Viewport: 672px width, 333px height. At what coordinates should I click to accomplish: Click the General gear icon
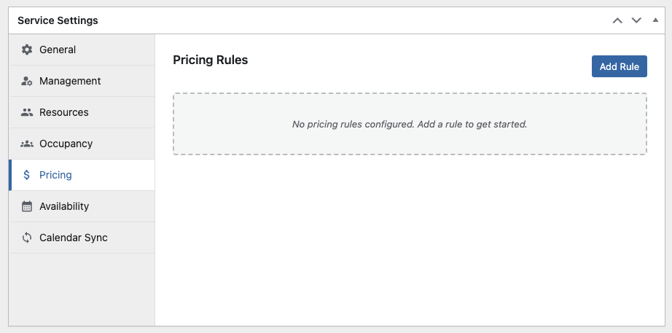point(27,50)
